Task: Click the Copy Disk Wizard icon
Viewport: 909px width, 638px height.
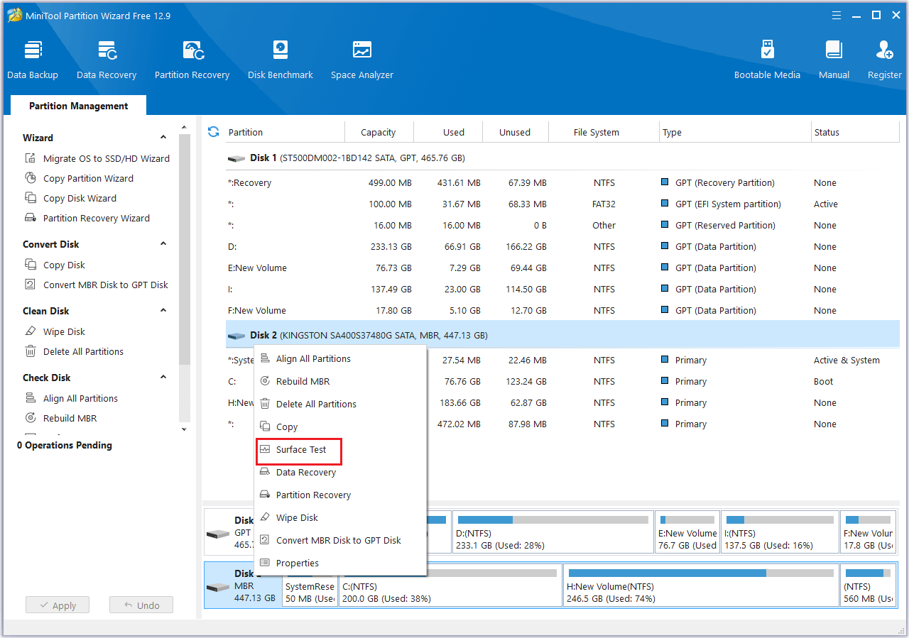Action: [31, 198]
